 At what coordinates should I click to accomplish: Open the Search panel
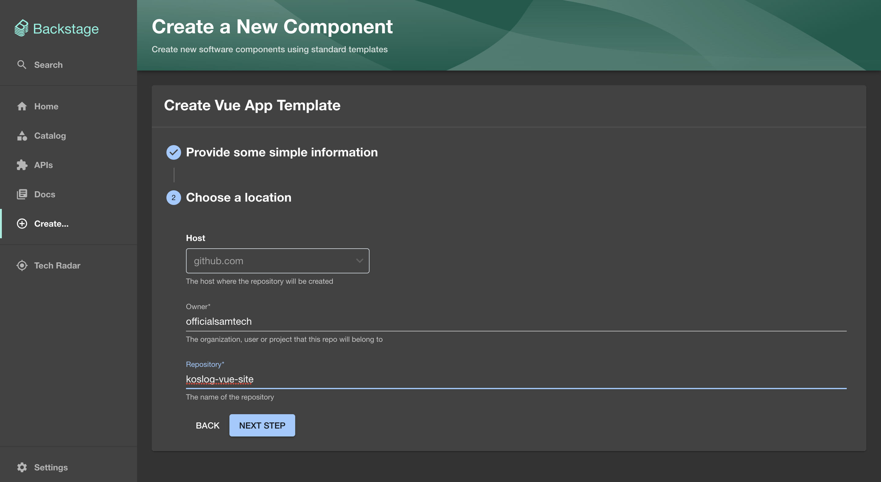click(48, 65)
